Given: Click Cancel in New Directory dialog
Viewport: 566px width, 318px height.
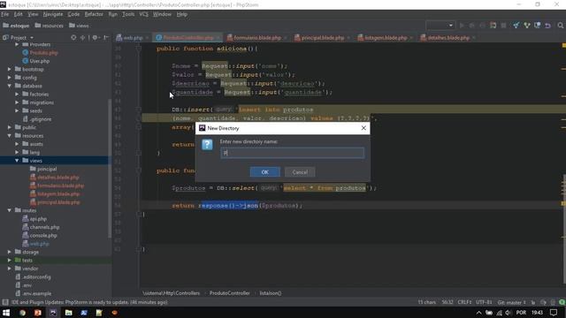Looking at the screenshot, I should point(300,172).
